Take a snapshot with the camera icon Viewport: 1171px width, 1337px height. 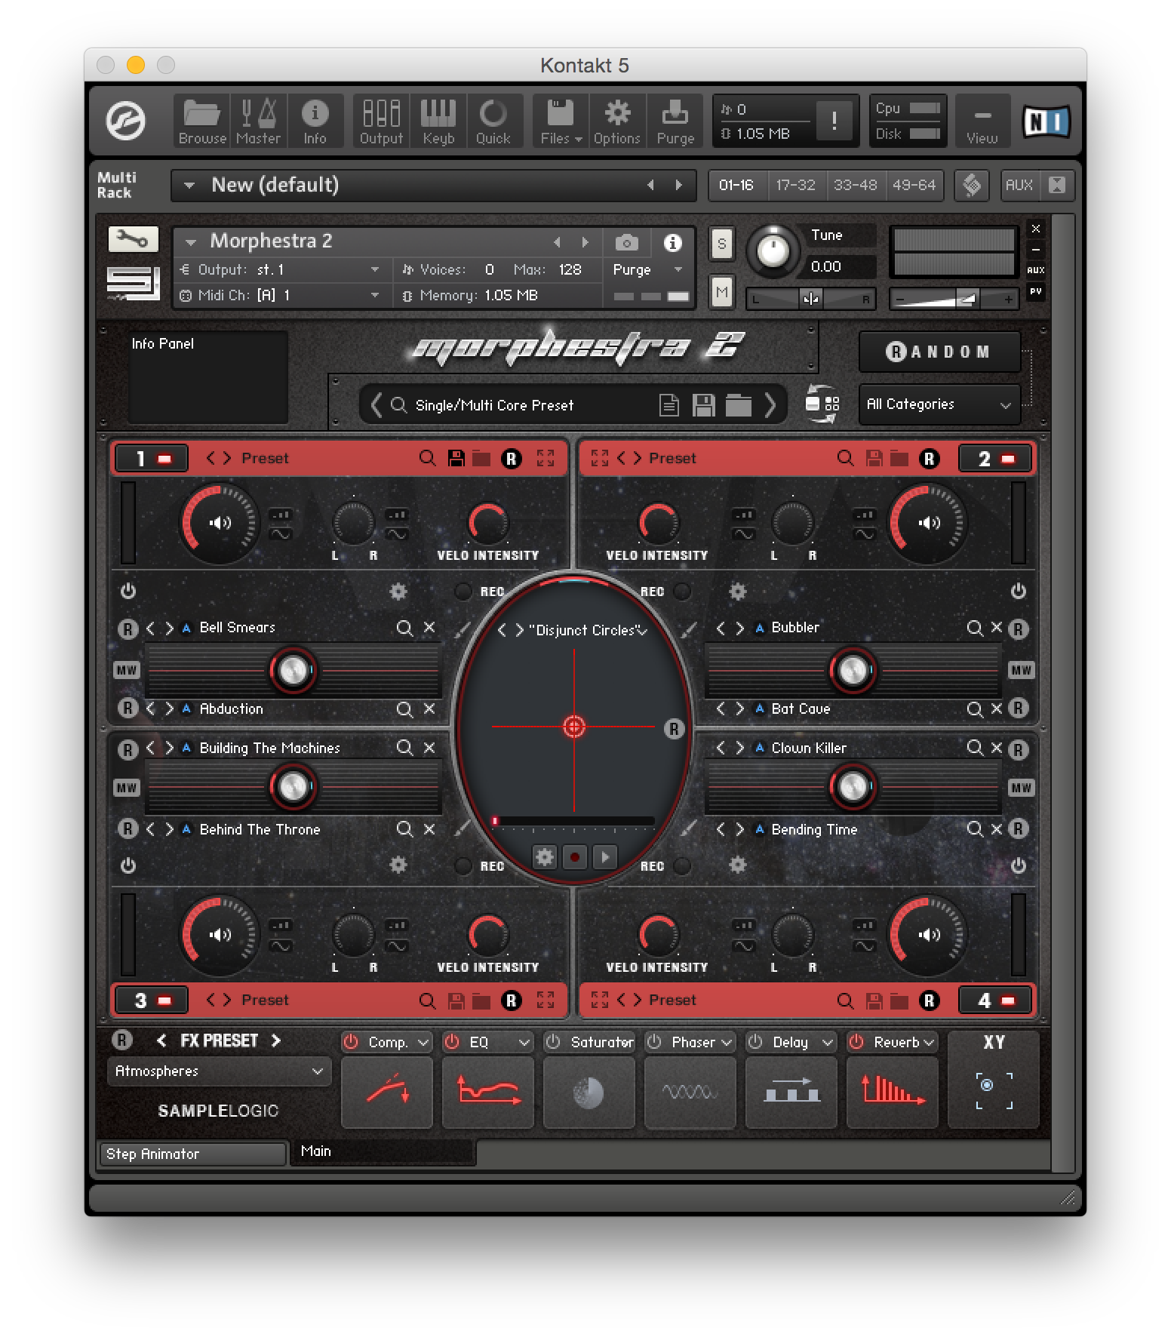626,243
